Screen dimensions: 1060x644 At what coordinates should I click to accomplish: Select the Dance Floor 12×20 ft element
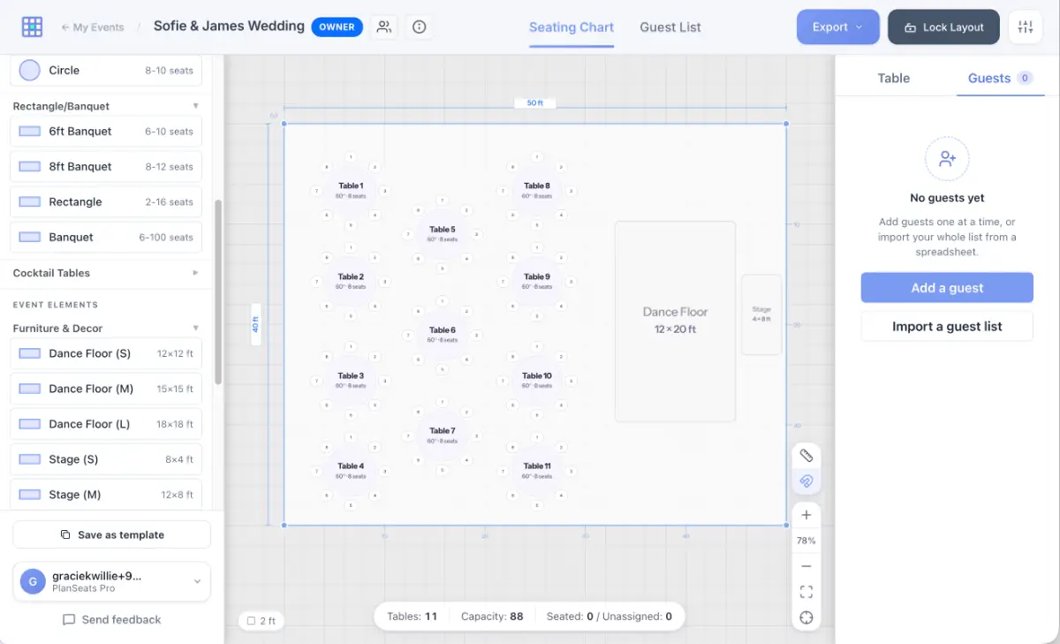[x=675, y=321]
